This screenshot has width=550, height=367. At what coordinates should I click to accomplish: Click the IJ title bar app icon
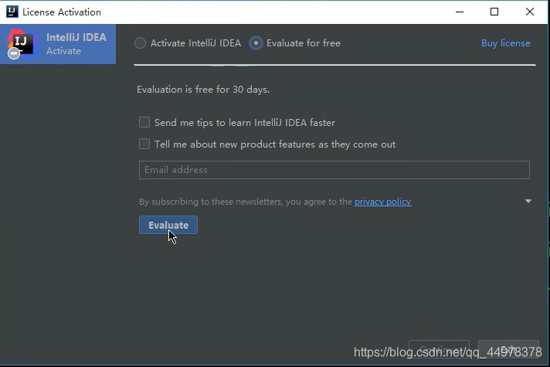[12, 12]
